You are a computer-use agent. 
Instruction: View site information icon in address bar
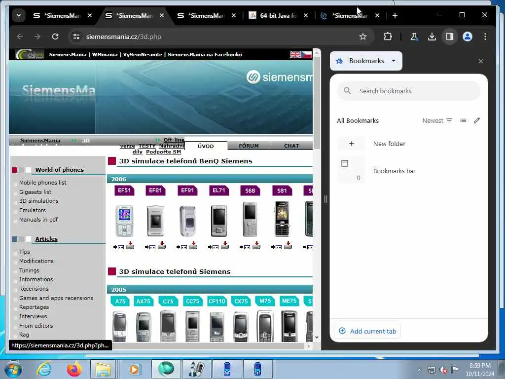[x=76, y=37]
